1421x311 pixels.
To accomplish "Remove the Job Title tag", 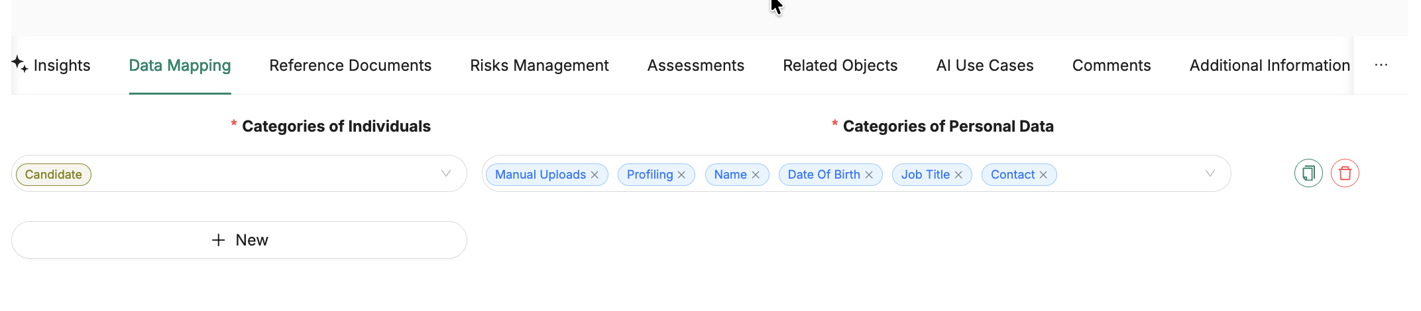I will pyautogui.click(x=958, y=175).
